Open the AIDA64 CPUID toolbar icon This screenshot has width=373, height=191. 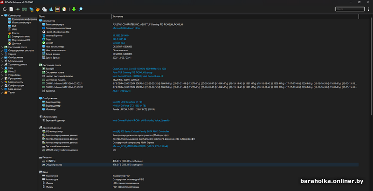(x=44, y=9)
